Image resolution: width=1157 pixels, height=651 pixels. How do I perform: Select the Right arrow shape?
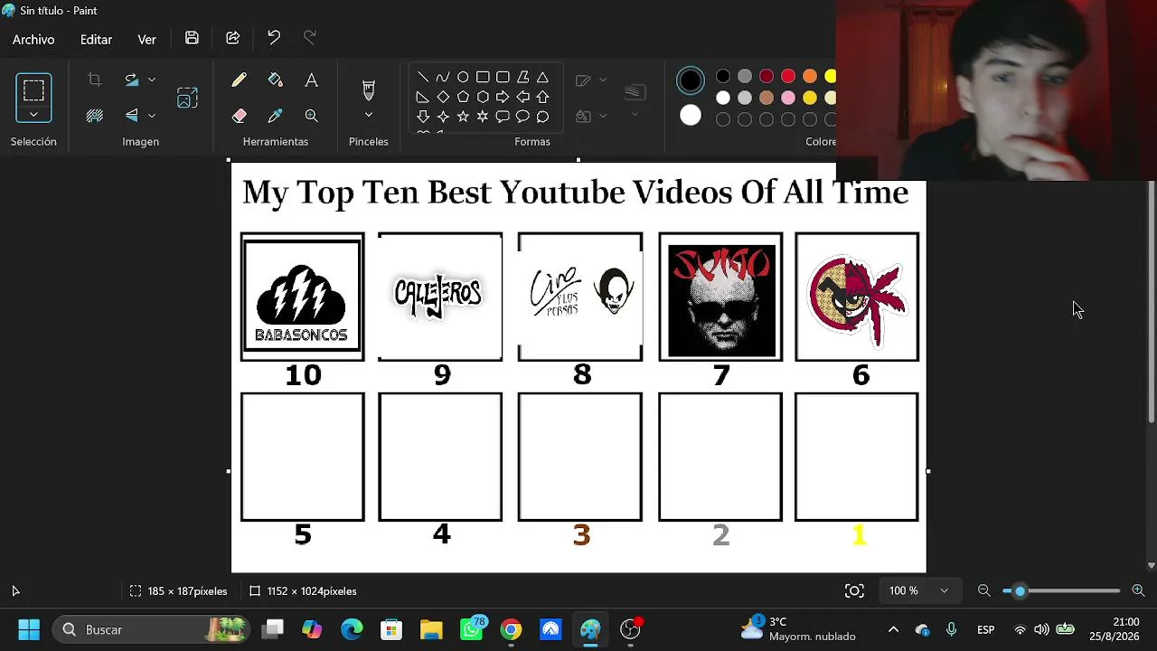(x=503, y=97)
